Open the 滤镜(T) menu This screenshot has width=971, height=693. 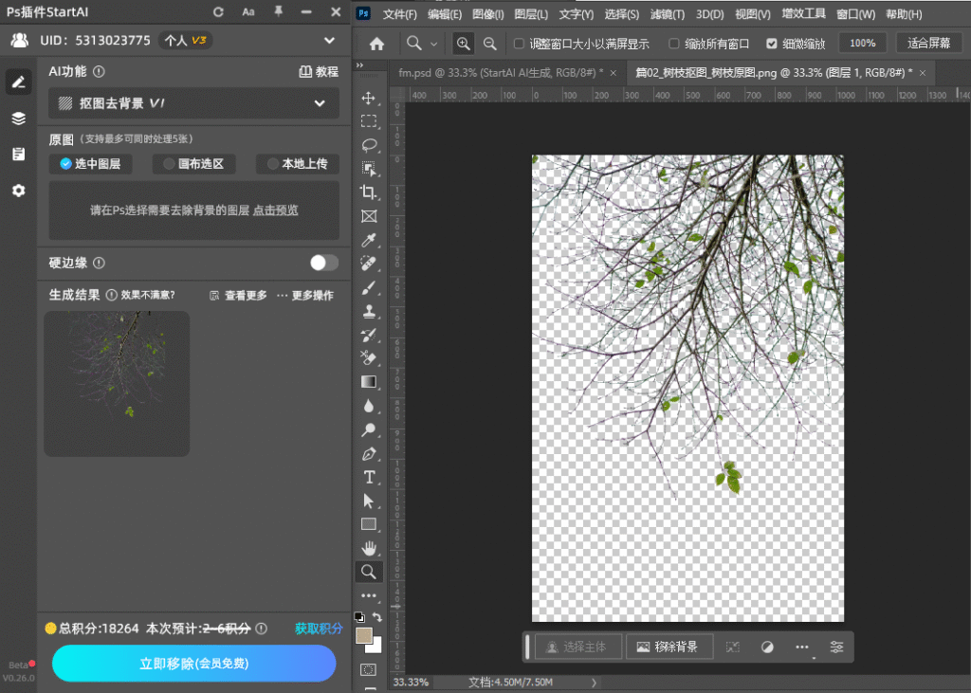[668, 14]
